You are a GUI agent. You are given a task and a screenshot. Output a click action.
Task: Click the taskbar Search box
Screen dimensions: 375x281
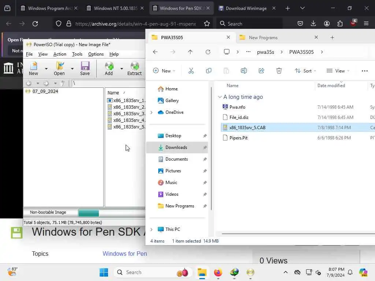(153, 272)
